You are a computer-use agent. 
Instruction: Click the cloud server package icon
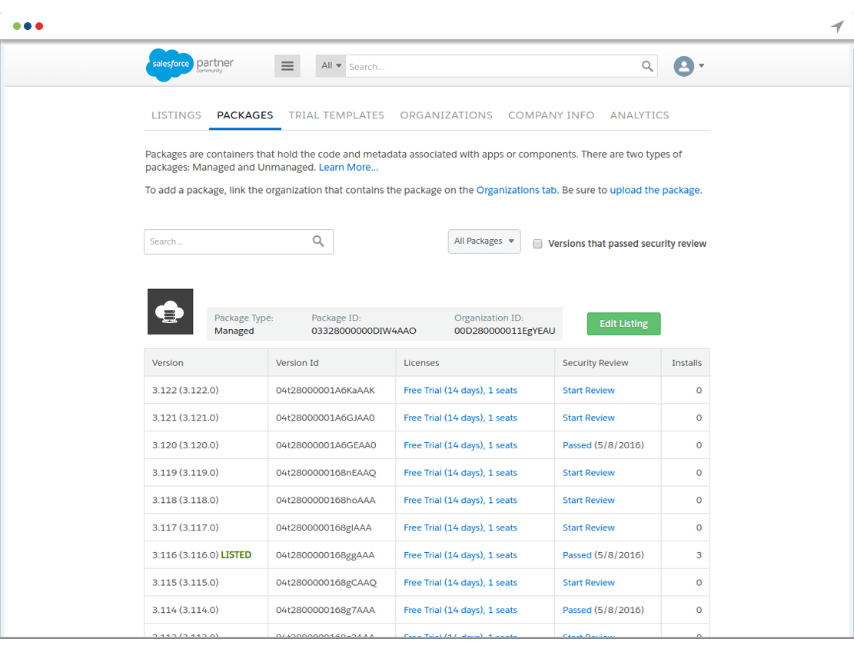[x=170, y=311]
